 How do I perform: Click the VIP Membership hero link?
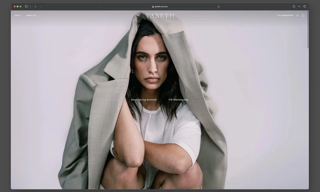point(178,100)
